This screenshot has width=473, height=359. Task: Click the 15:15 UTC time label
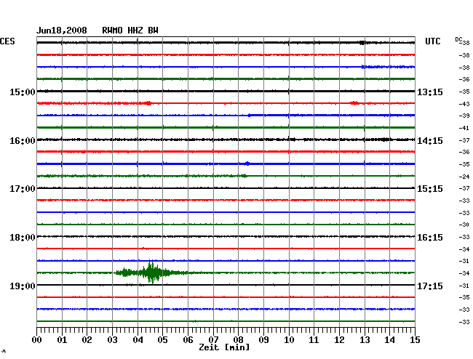[x=430, y=189]
